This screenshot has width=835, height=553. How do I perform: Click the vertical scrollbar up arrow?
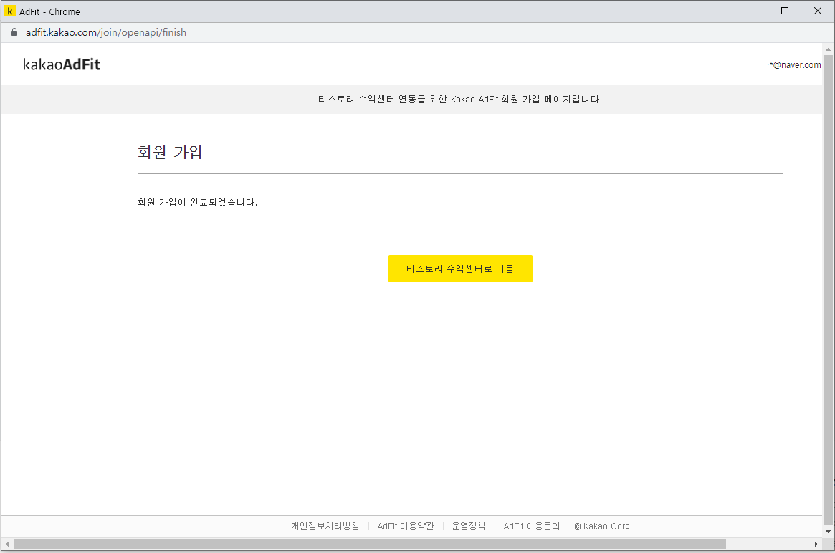click(828, 49)
